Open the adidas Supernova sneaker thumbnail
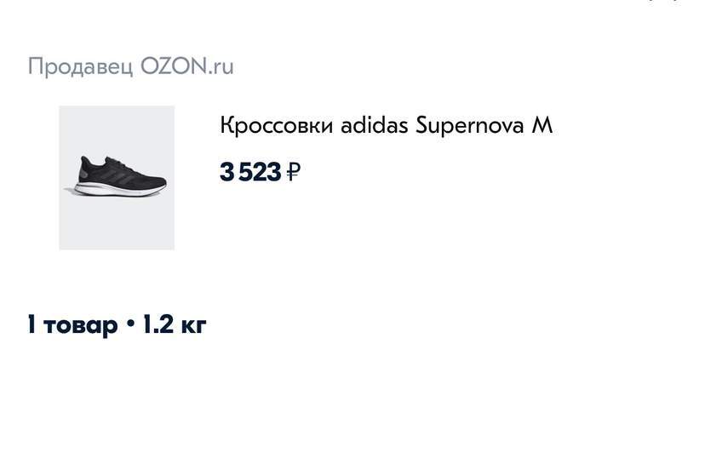711x464 pixels. [117, 177]
